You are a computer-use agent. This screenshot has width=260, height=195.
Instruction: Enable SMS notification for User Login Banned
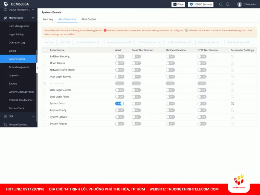(170, 77)
